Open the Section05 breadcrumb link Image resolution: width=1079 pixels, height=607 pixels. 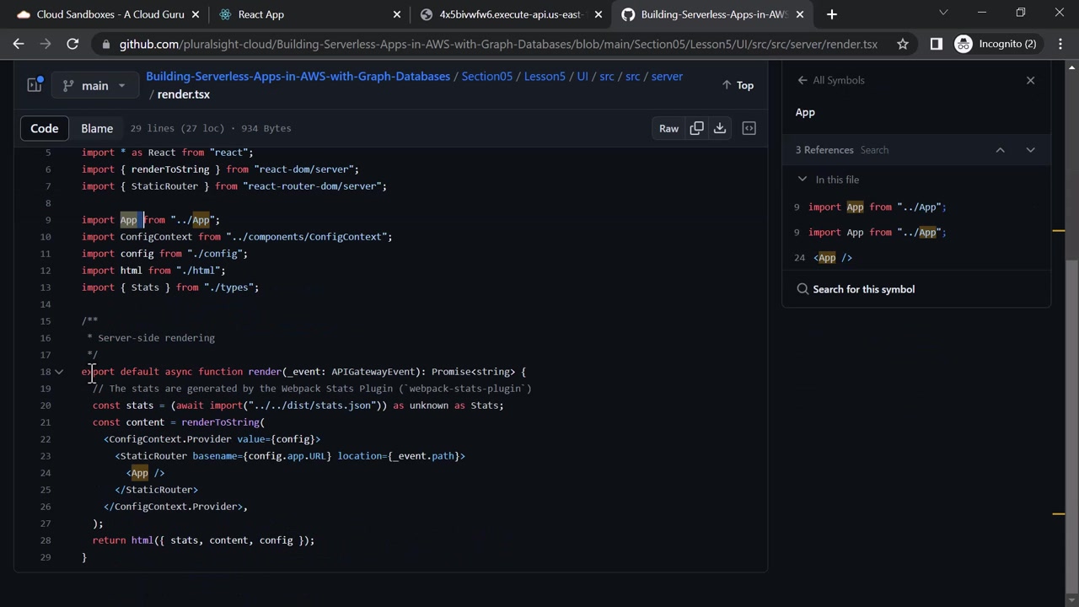point(486,76)
